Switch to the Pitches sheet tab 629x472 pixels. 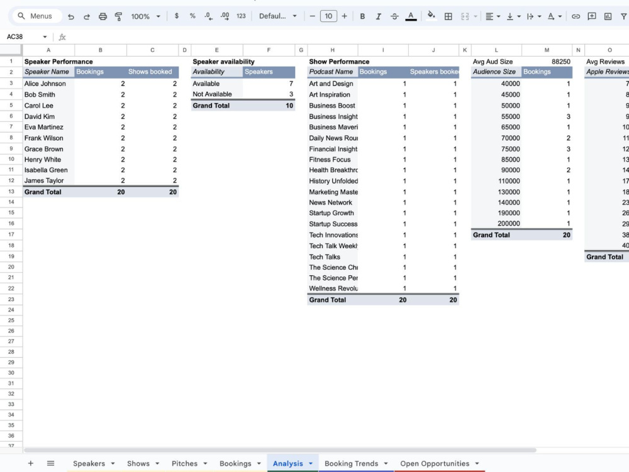[184, 463]
